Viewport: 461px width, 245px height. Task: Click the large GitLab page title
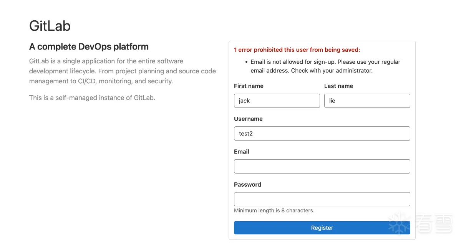pyautogui.click(x=50, y=26)
